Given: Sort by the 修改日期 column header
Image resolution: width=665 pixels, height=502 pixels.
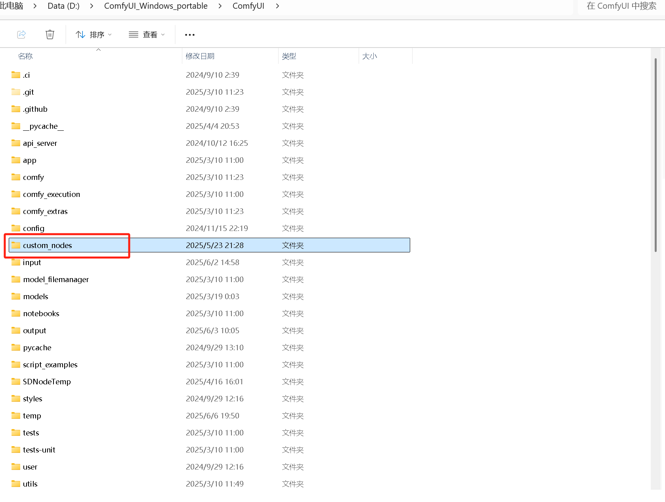Looking at the screenshot, I should tap(200, 56).
